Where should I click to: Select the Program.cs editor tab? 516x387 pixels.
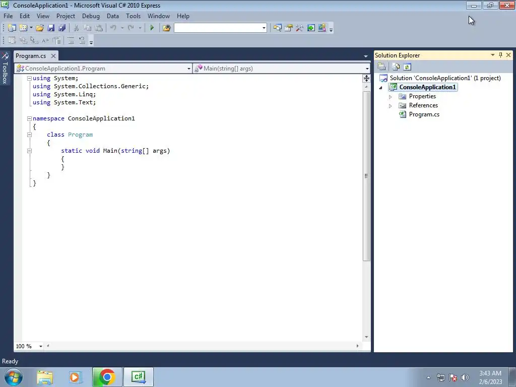[x=31, y=56]
